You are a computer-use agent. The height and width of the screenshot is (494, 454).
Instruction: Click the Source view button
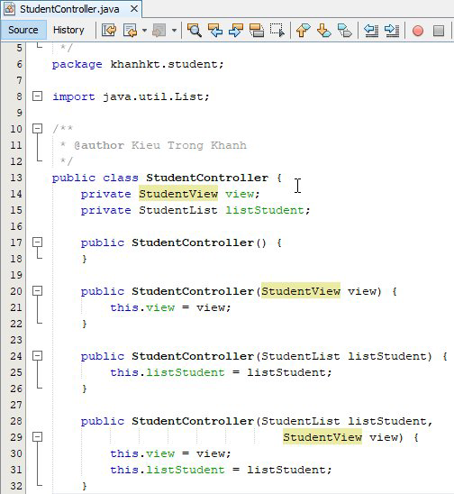point(23,30)
